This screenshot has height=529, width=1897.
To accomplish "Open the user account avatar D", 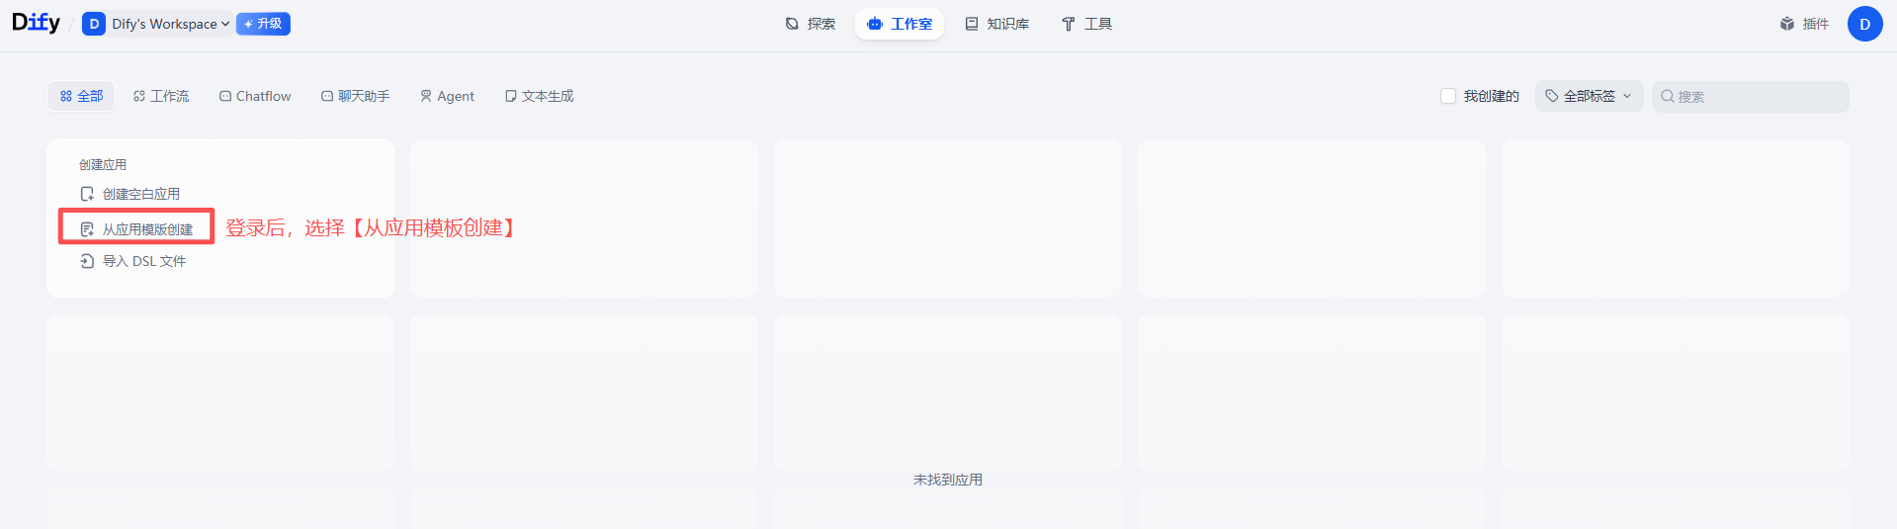I will [x=1864, y=24].
